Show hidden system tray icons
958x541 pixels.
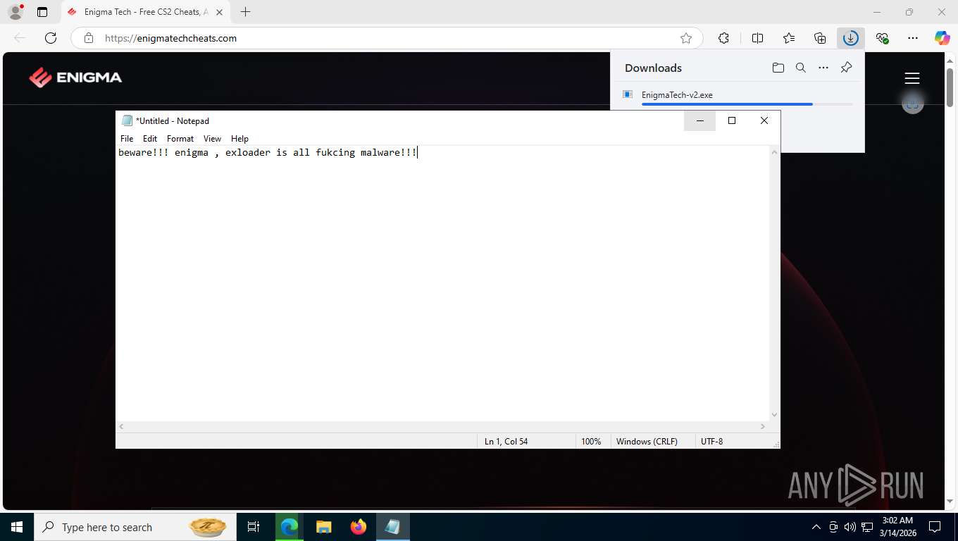(x=816, y=527)
